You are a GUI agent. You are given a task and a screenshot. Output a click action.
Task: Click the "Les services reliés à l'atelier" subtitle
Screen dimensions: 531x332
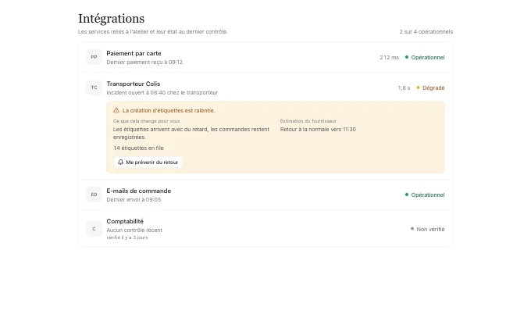153,31
